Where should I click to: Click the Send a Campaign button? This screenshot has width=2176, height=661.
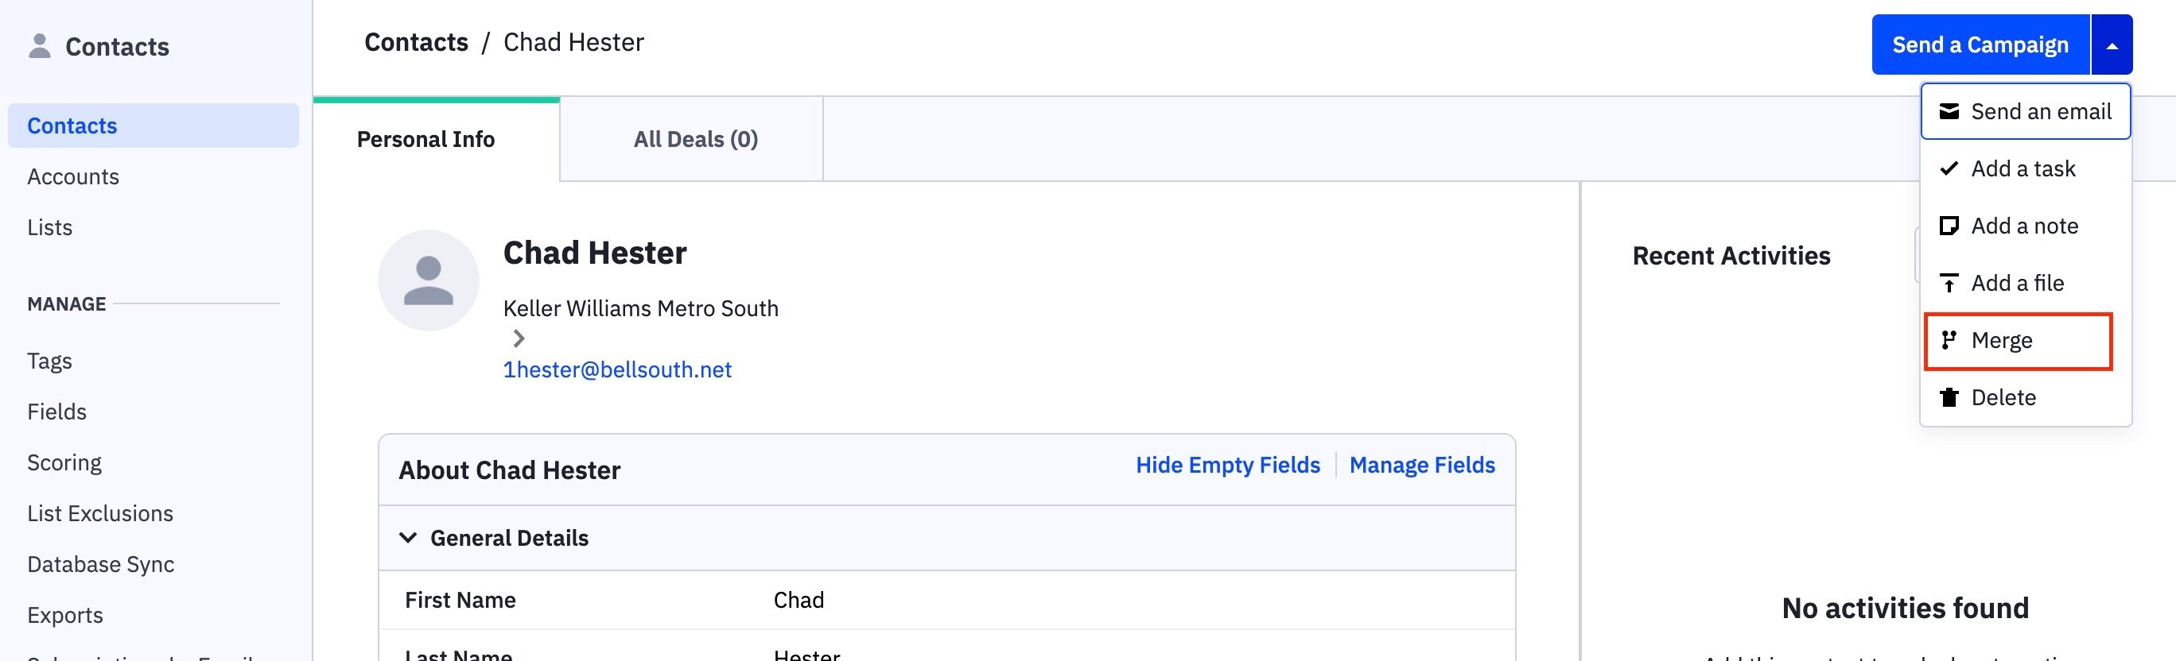tap(1980, 44)
